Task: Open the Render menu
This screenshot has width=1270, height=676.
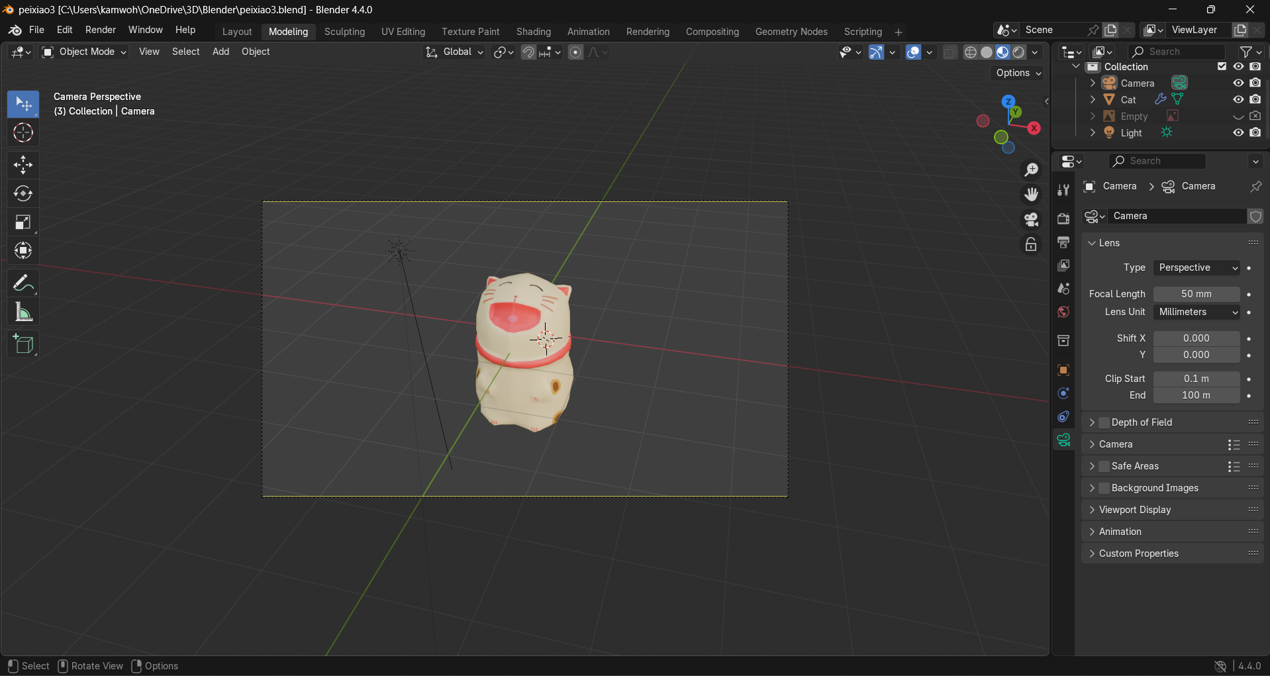Action: pyautogui.click(x=100, y=30)
